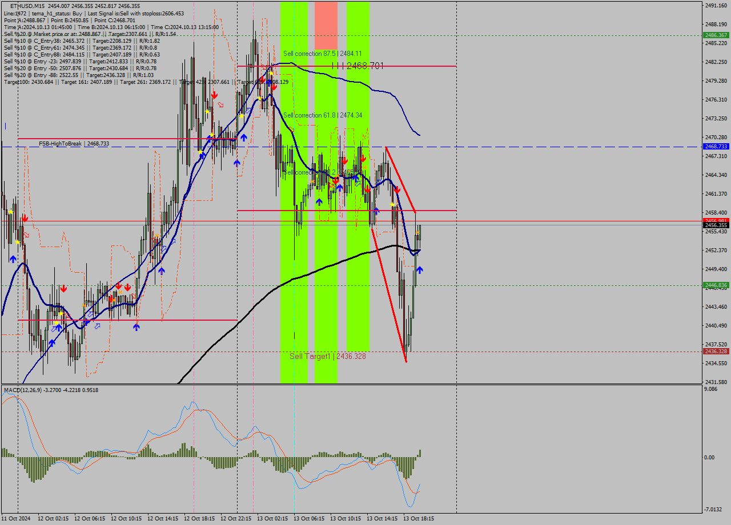The image size is (731, 525).
Task: Click the 2431.580 price axis value
Action: point(716,382)
